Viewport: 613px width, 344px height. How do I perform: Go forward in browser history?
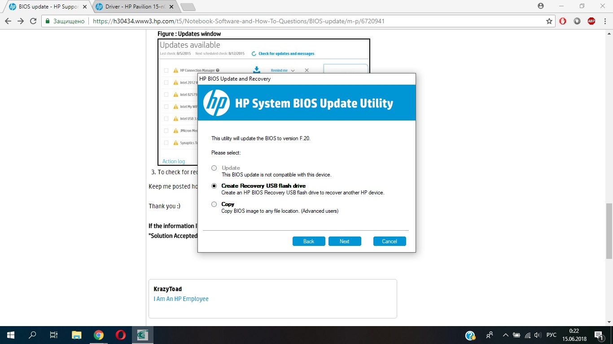click(x=21, y=21)
